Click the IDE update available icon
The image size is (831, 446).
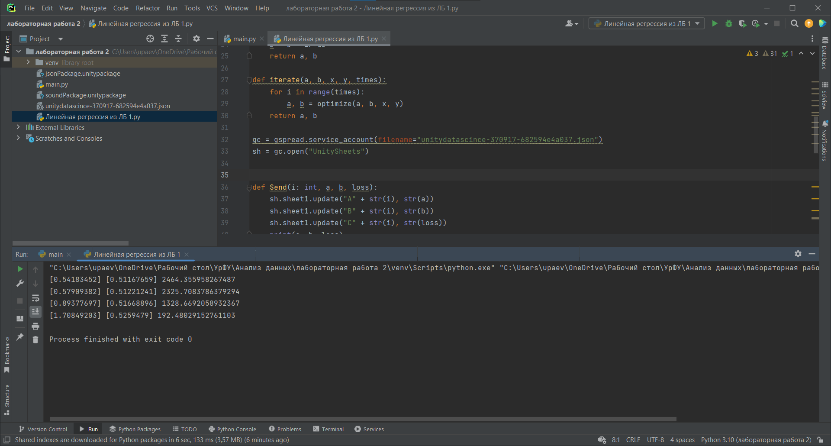pyautogui.click(x=808, y=24)
